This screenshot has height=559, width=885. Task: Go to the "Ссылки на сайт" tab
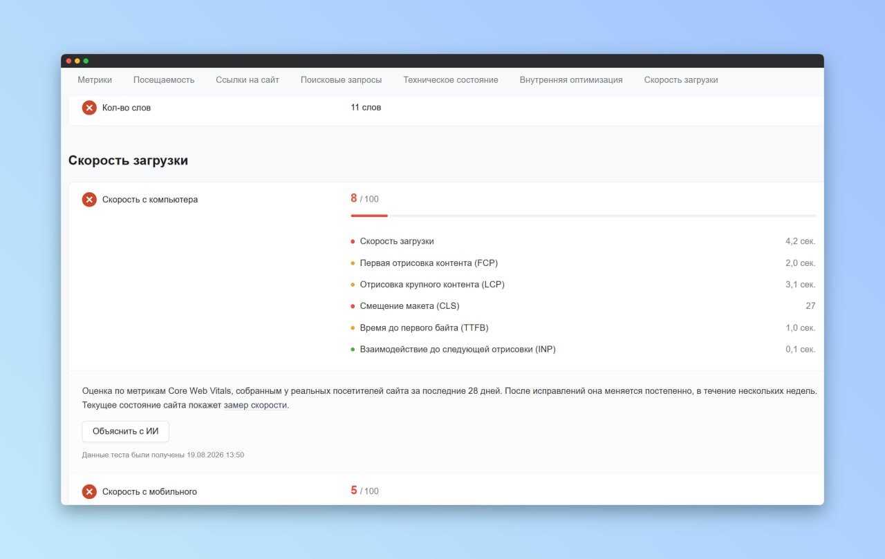(248, 80)
